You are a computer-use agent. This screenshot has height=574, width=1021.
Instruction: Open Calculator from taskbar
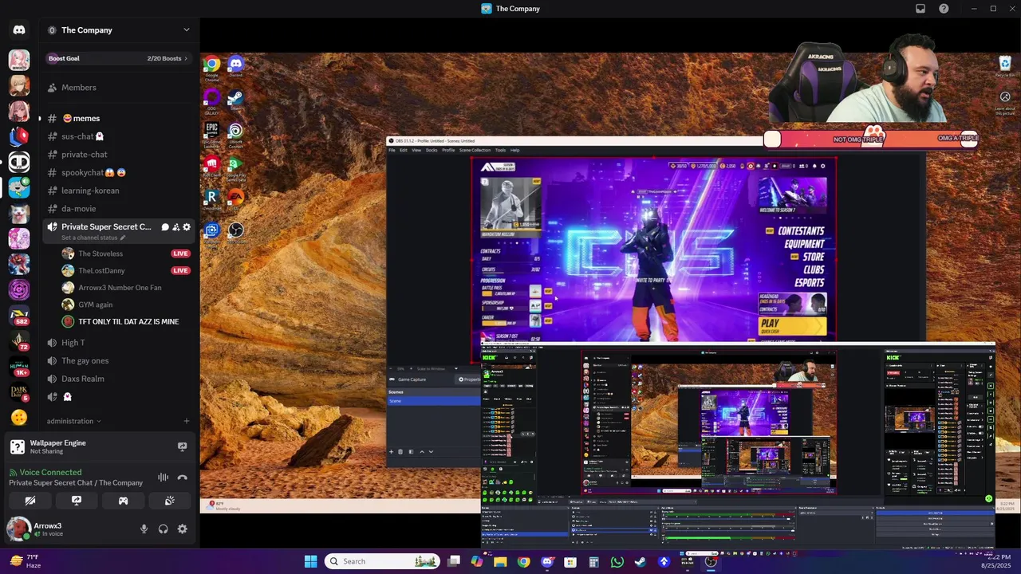coord(593,561)
